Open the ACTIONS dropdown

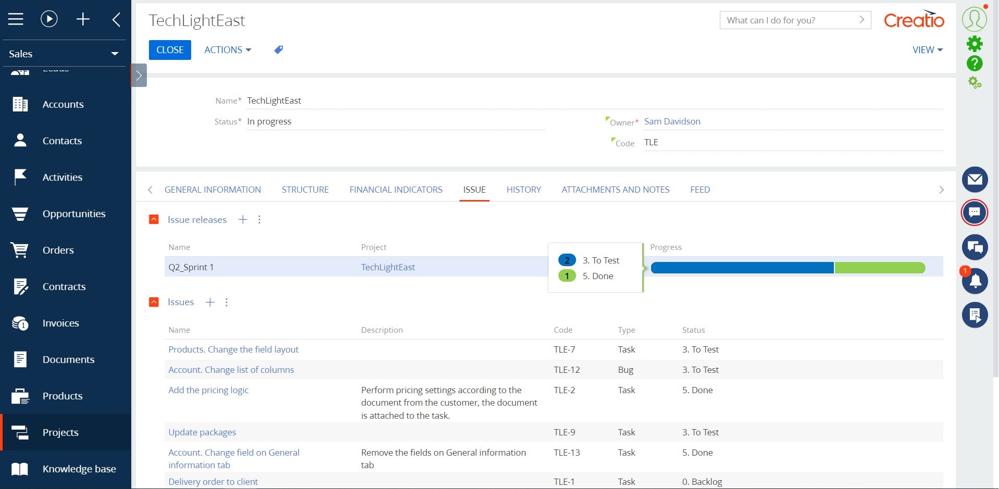coord(227,49)
